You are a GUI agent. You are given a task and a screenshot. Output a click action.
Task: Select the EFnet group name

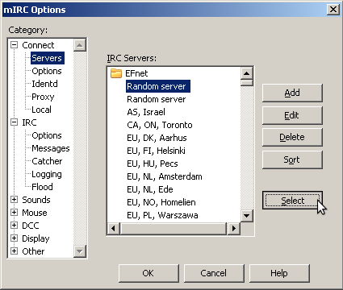(x=136, y=73)
